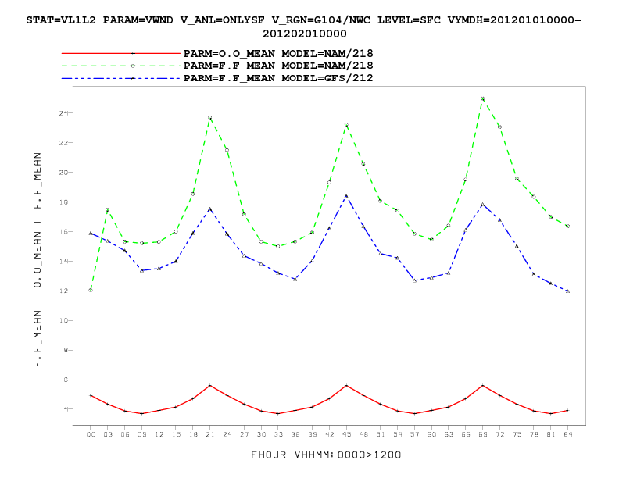Click x-axis tick label 33

278,434
